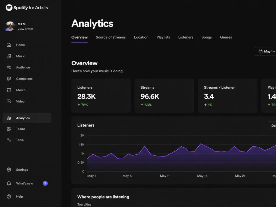Click the Analytics page heading
The height and width of the screenshot is (207, 276).
point(92,23)
